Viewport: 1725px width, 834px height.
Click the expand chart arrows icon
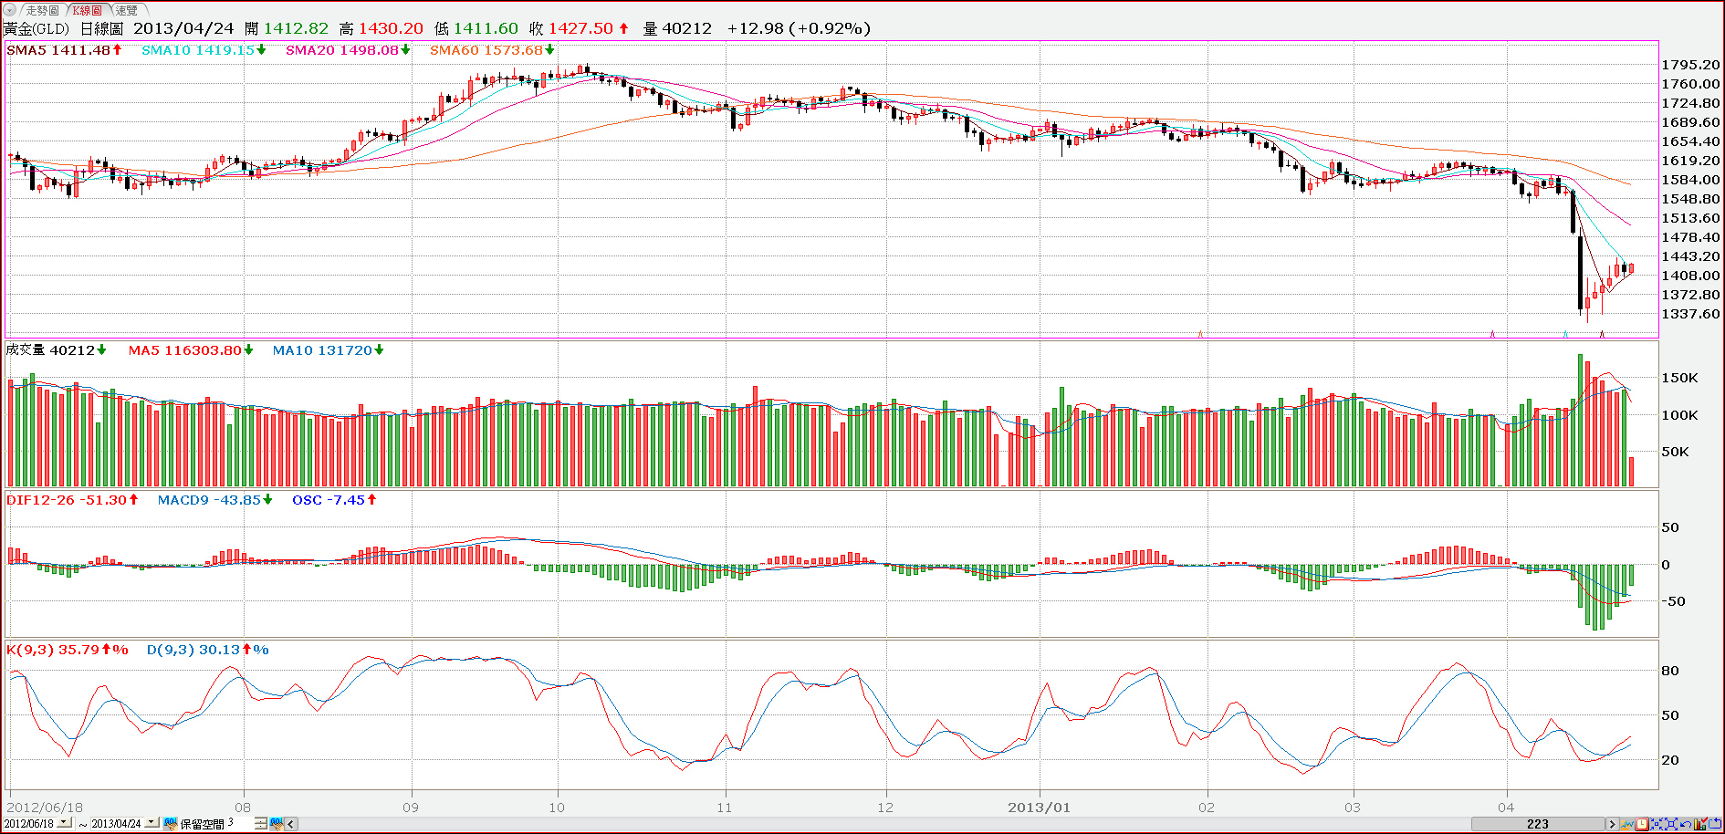click(x=1671, y=824)
